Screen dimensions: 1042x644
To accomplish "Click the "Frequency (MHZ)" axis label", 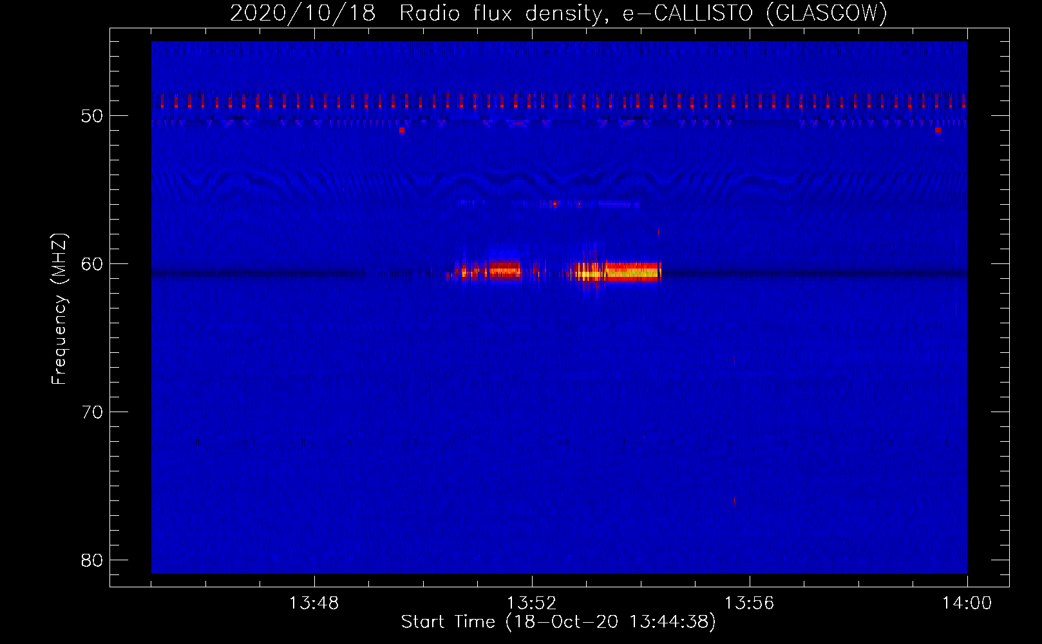I will click(59, 309).
